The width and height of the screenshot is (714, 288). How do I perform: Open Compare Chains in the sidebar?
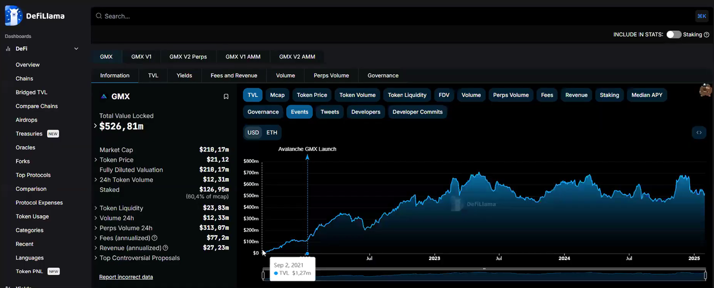pyautogui.click(x=37, y=106)
